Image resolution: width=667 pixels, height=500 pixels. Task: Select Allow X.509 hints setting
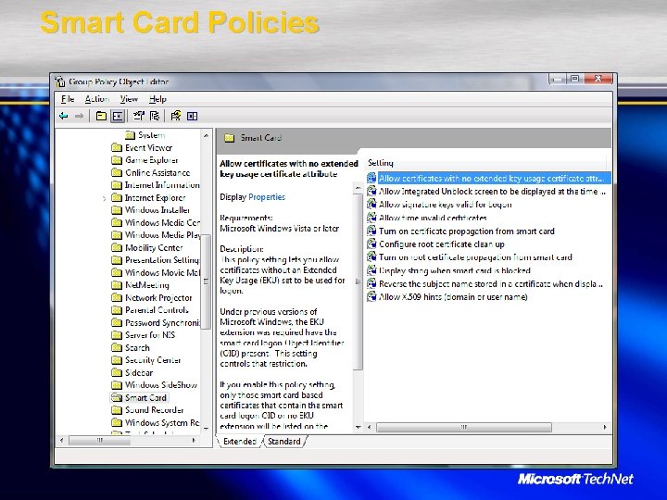pyautogui.click(x=447, y=297)
